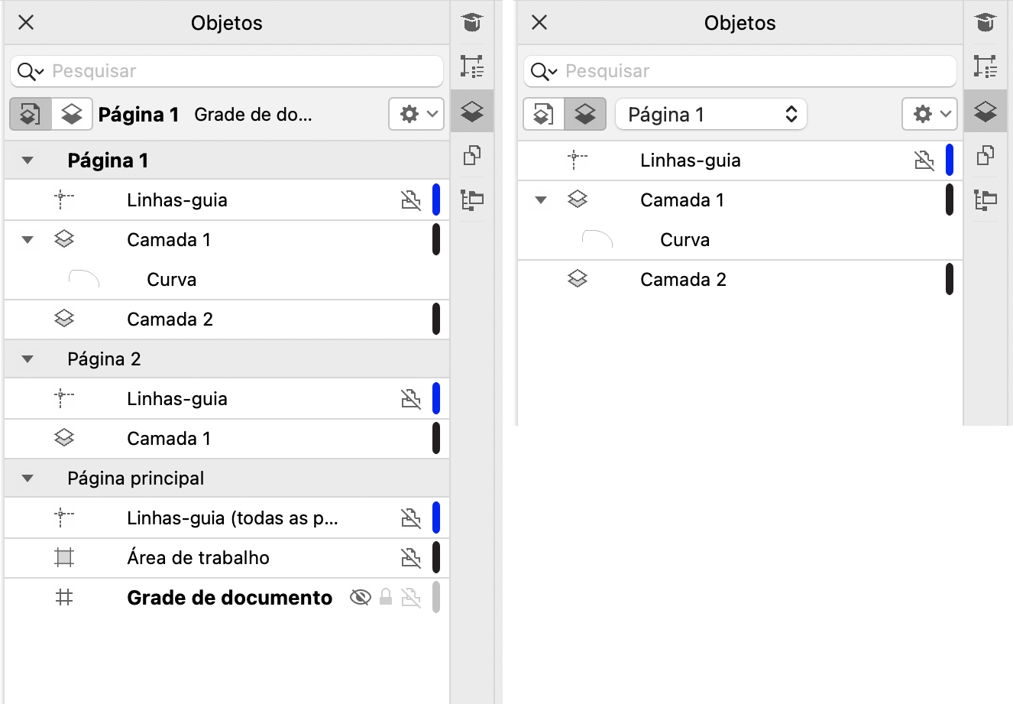This screenshot has width=1013, height=704.
Task: Collapse the Página 2 section
Action: click(28, 359)
